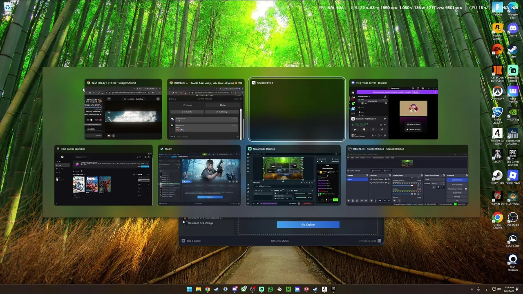The height and width of the screenshot is (294, 523).
Task: Select the Supermarket Simulator desktop shortcut
Action: pyautogui.click(x=513, y=137)
